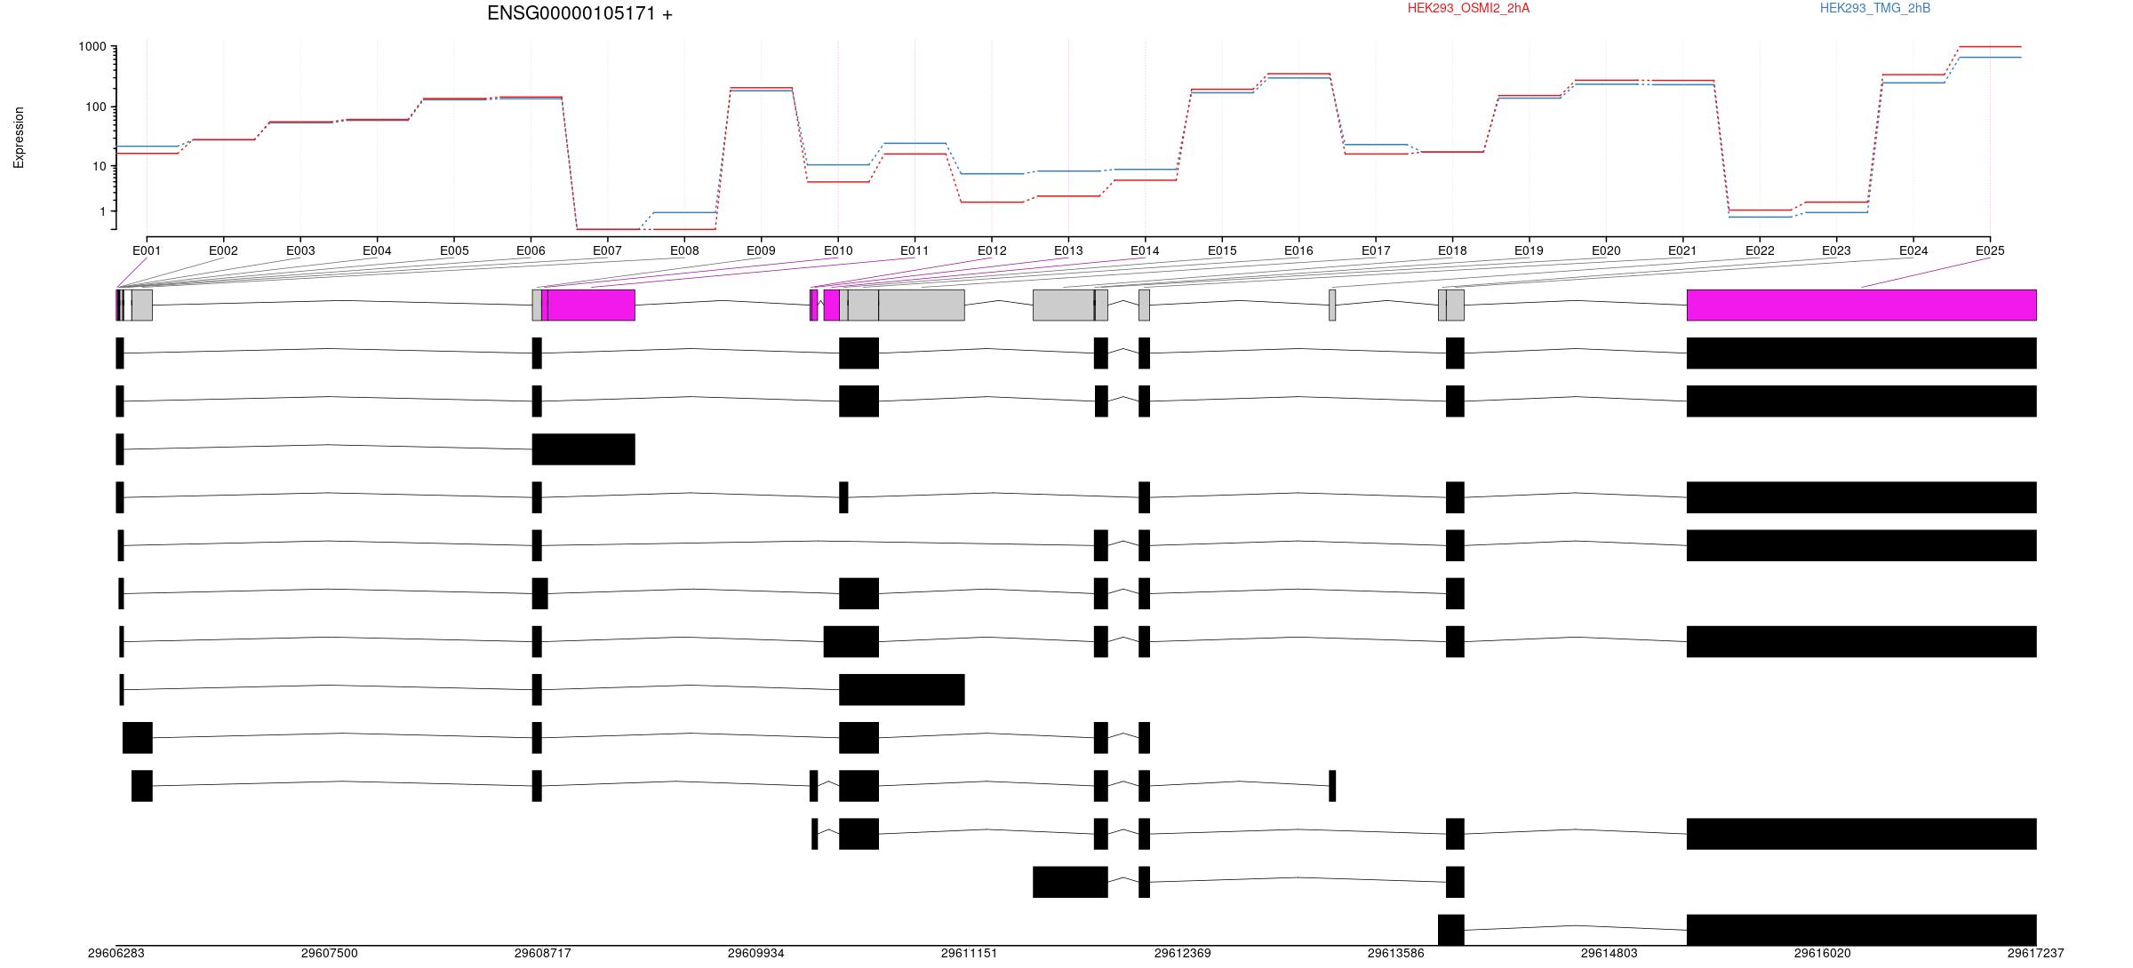The height and width of the screenshot is (968, 2133).
Task: Click the HEK293_TMG_2hB legend label
Action: [x=1875, y=8]
